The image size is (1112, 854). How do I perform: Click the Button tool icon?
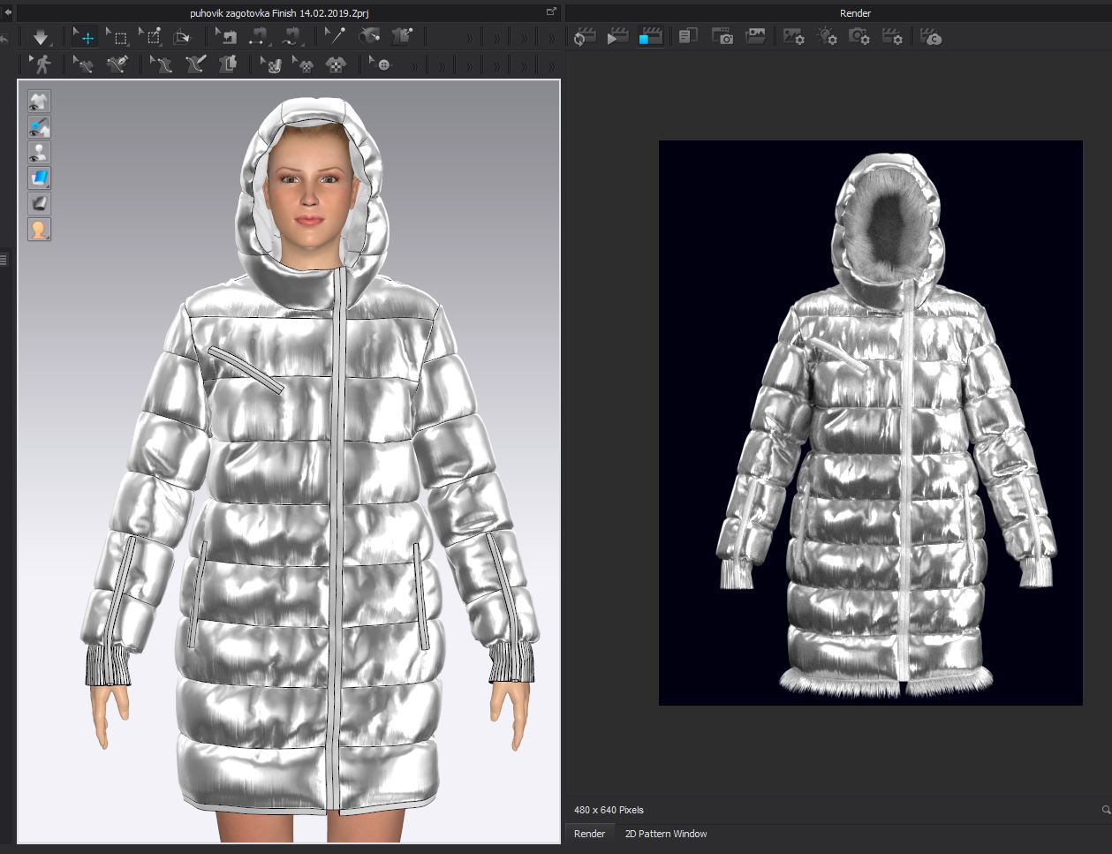tap(382, 64)
